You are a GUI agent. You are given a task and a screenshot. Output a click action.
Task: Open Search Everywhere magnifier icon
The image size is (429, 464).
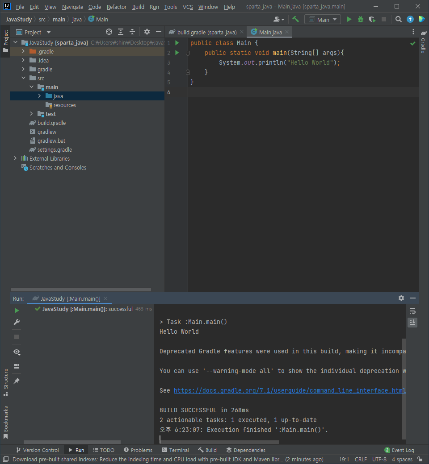(x=399, y=19)
